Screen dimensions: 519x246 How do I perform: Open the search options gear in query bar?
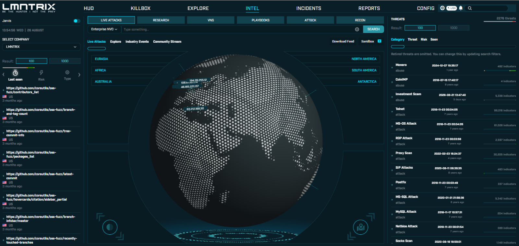click(x=357, y=29)
